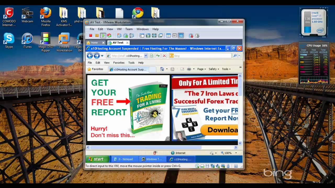Viewport: 335px width, 188px height.
Task: Click the appliance view icon in VMware toolbar
Action: click(175, 36)
